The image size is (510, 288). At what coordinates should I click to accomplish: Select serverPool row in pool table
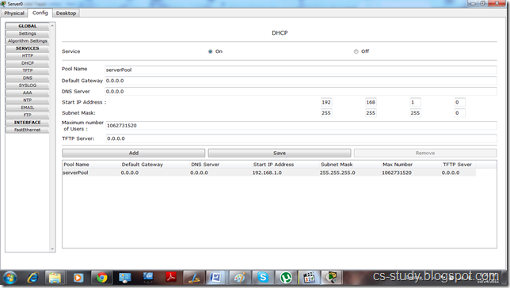[269, 172]
